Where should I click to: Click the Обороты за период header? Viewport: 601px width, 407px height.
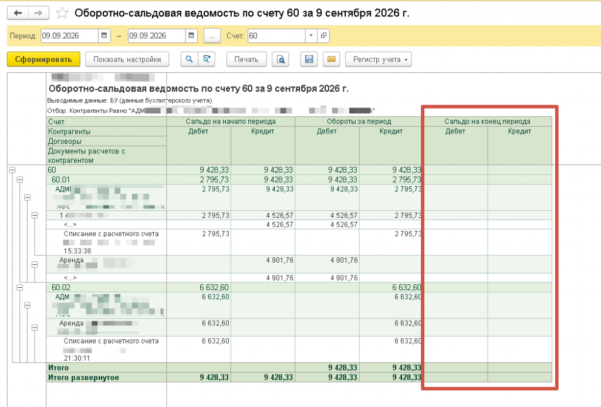click(x=359, y=121)
